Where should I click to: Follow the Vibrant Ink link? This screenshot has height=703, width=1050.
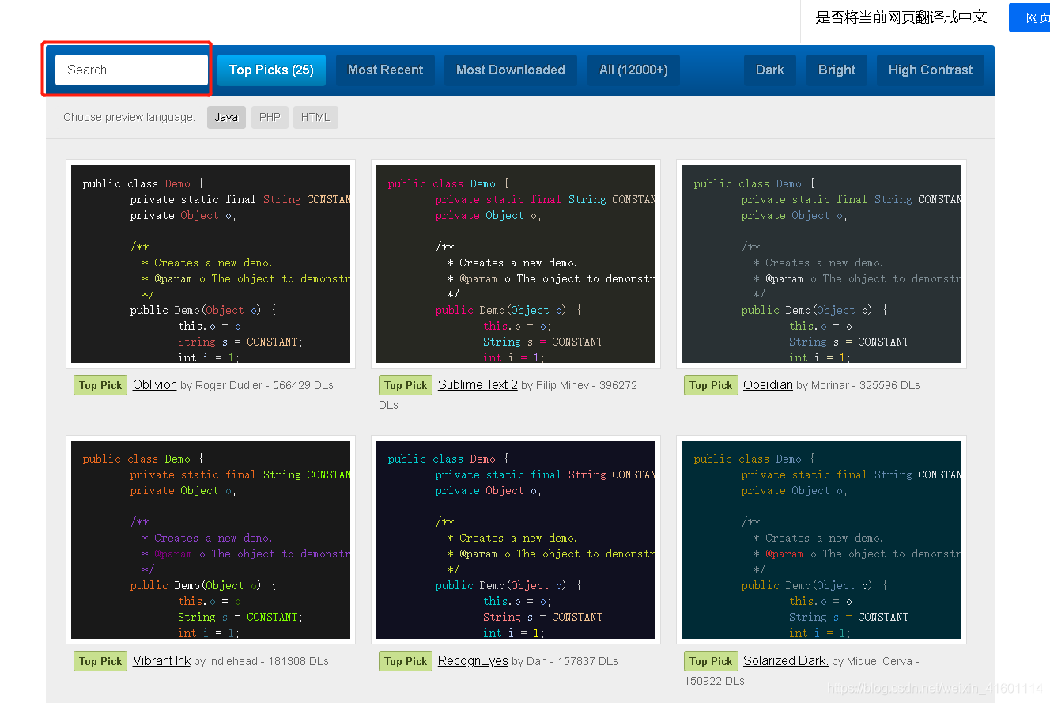pos(161,660)
